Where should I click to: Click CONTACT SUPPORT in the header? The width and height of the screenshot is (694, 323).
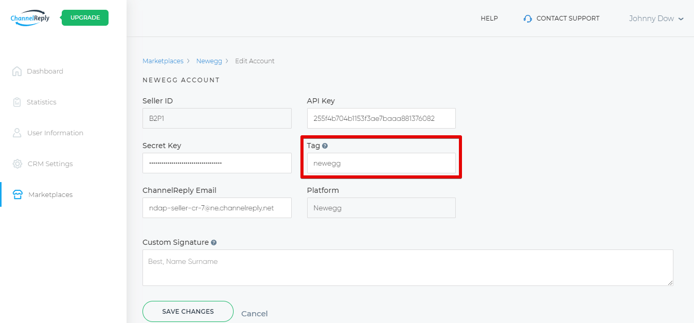point(567,19)
